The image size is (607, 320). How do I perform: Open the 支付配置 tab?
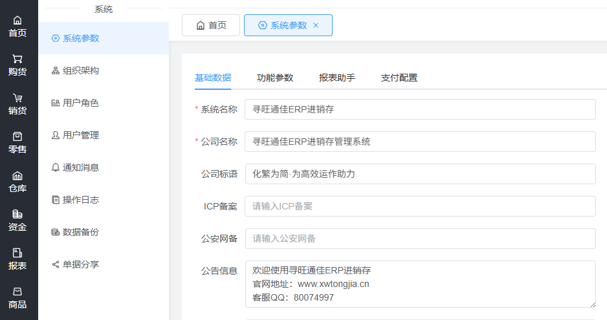(399, 78)
